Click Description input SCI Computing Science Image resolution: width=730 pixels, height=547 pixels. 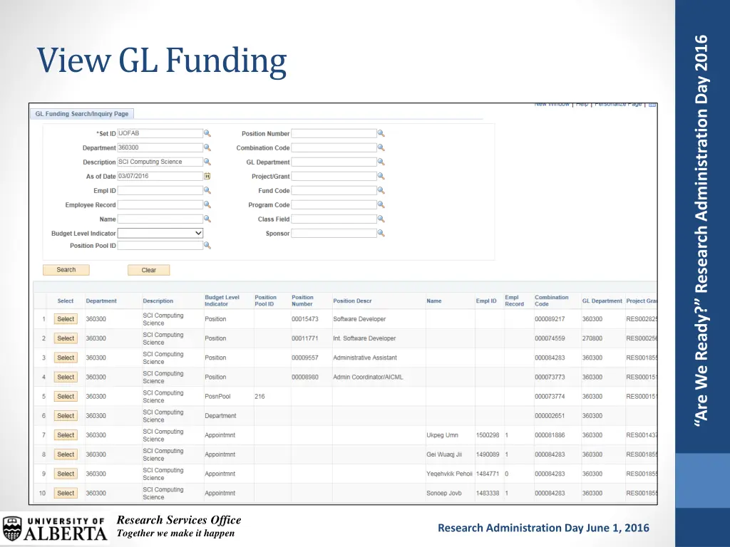[160, 162]
